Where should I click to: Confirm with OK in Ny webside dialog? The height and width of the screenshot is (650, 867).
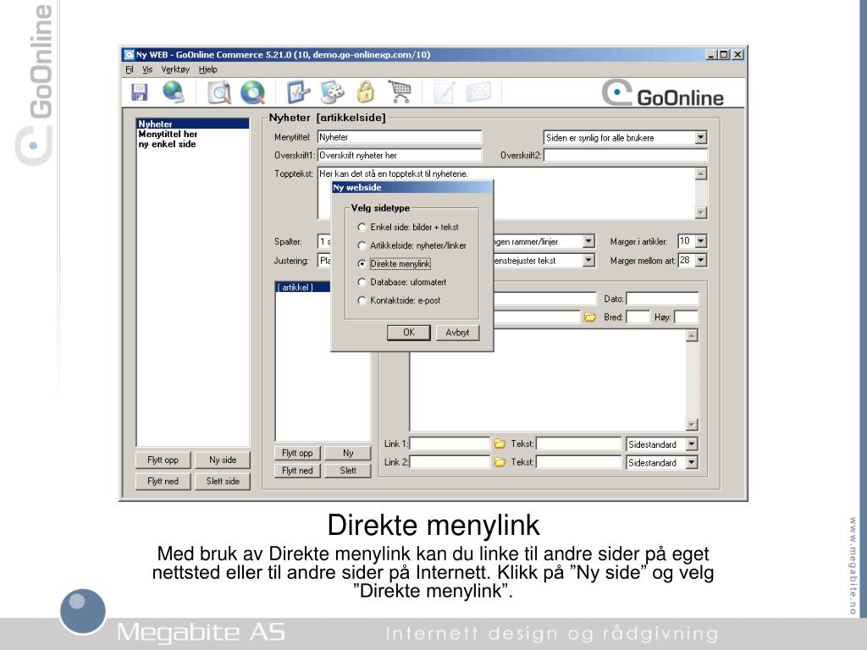pyautogui.click(x=409, y=332)
